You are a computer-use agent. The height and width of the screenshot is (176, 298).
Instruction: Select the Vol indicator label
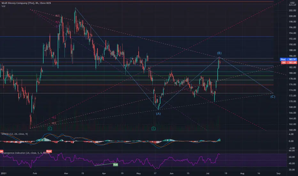(x=4, y=6)
